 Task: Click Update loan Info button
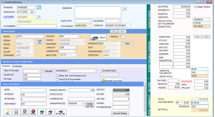point(90,105)
